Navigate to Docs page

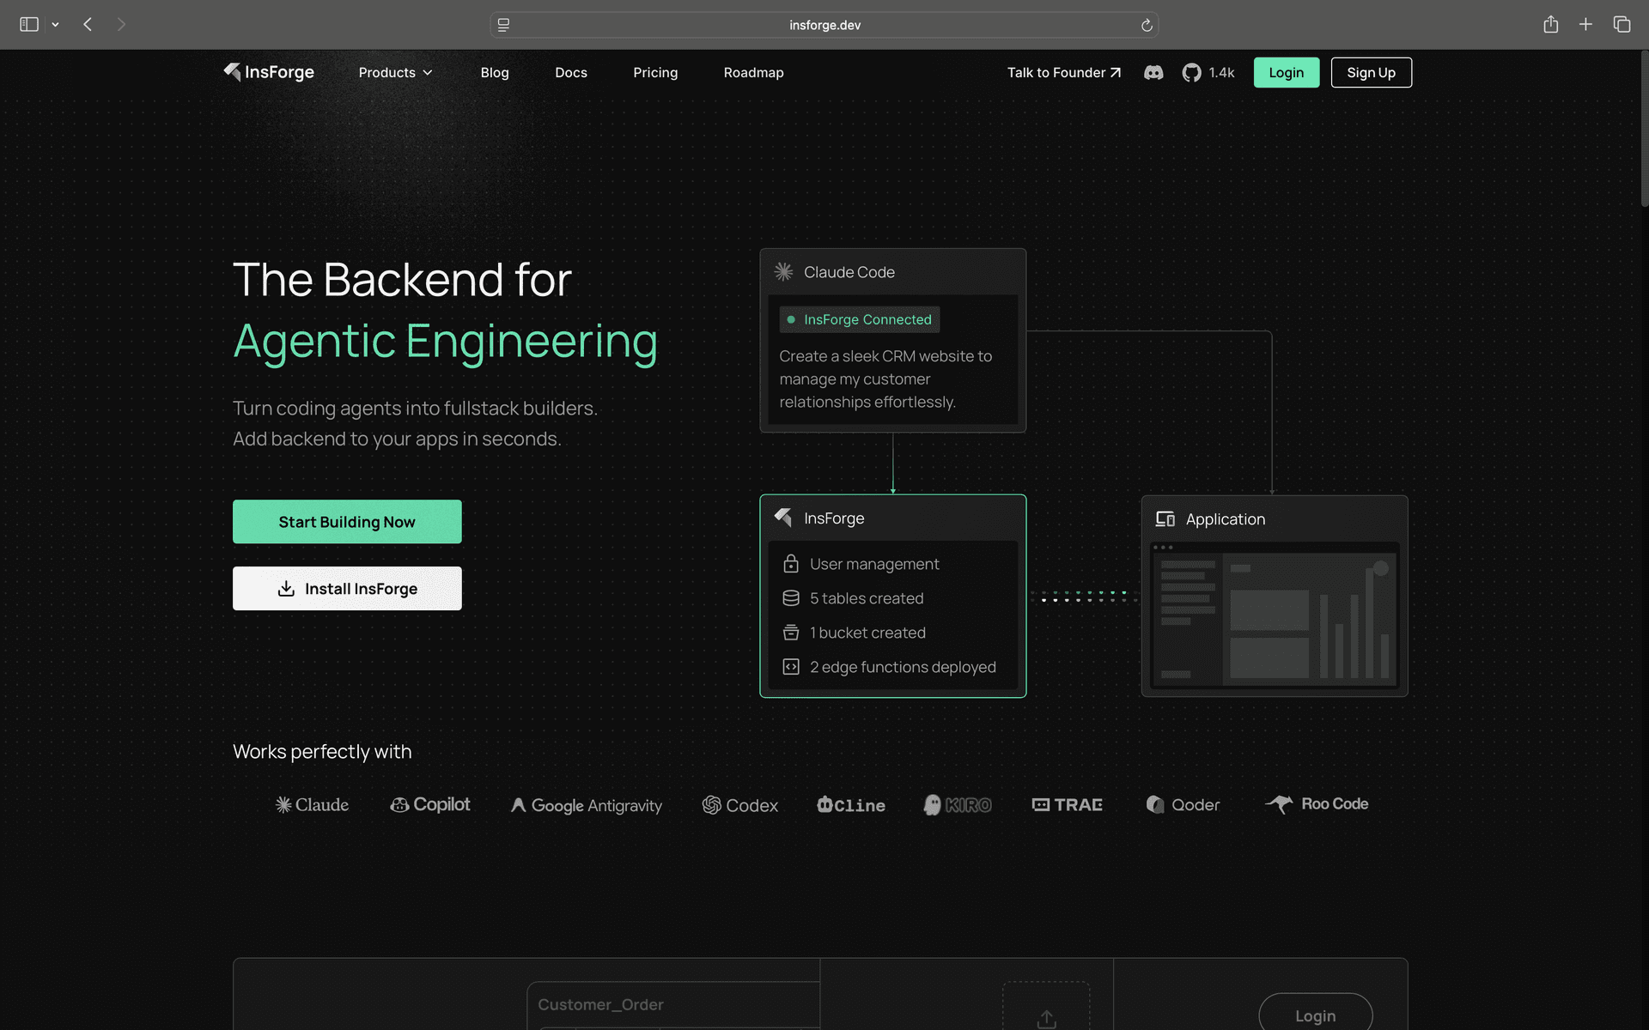tap(571, 73)
